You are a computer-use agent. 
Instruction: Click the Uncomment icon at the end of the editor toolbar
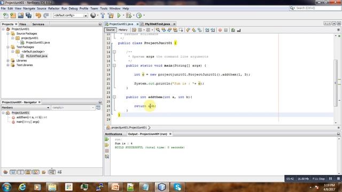(x=239, y=30)
